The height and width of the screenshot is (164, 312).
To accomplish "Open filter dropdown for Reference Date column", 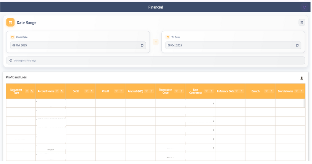I will tap(237, 91).
